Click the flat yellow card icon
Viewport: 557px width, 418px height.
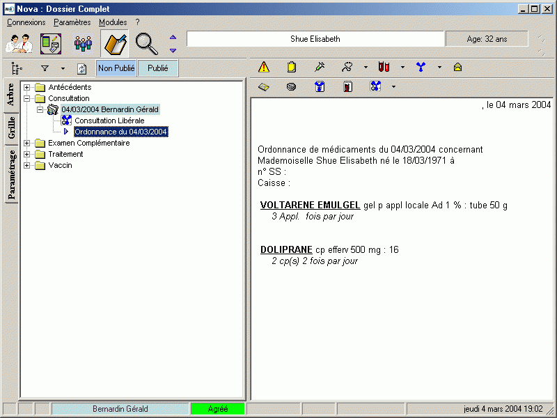[x=264, y=86]
